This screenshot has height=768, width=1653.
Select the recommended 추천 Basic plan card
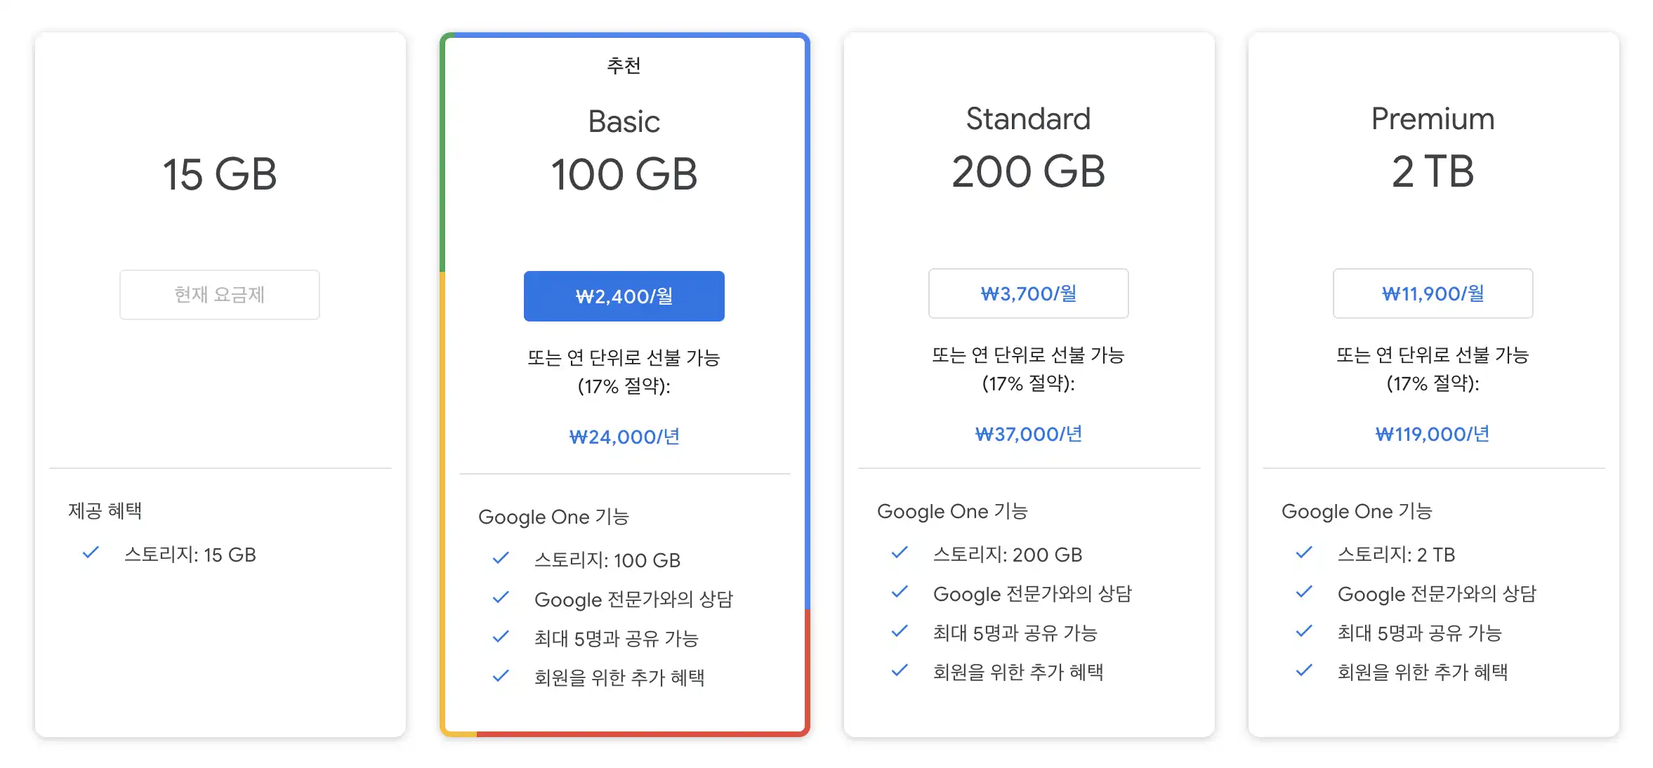624,65
